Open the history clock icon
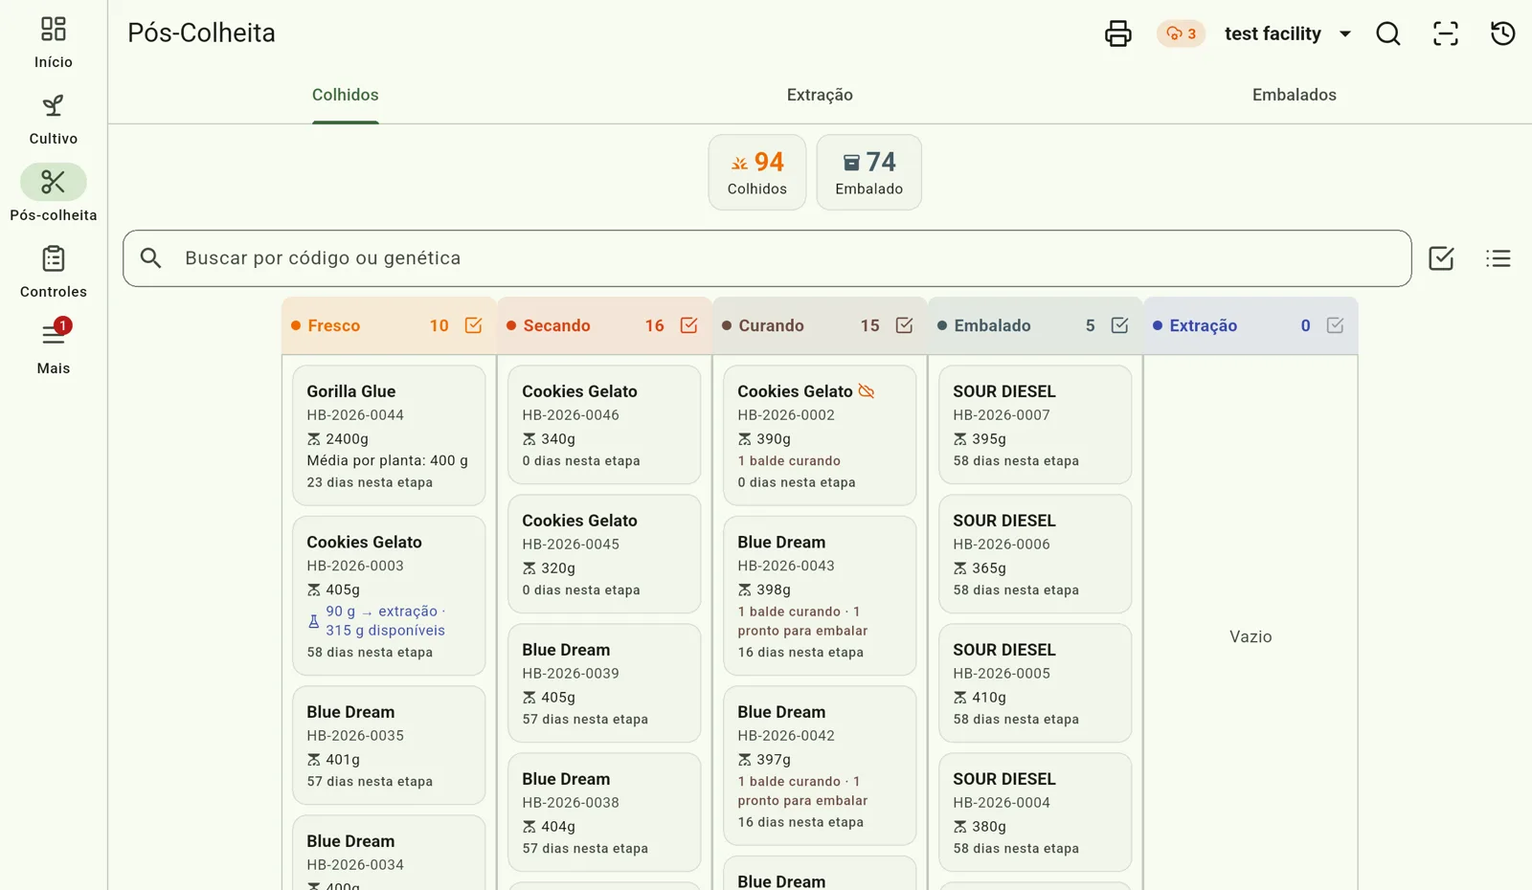Image resolution: width=1532 pixels, height=890 pixels. [1503, 33]
